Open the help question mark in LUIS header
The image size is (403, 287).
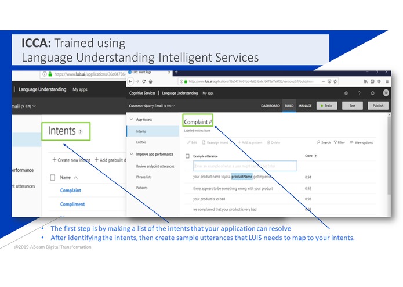coord(360,93)
